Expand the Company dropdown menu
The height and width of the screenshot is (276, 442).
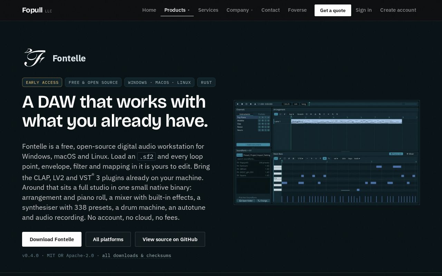coord(240,10)
